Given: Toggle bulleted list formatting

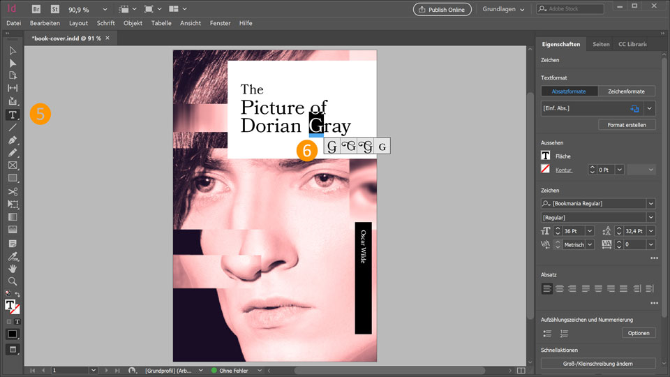Looking at the screenshot, I should pyautogui.click(x=547, y=334).
